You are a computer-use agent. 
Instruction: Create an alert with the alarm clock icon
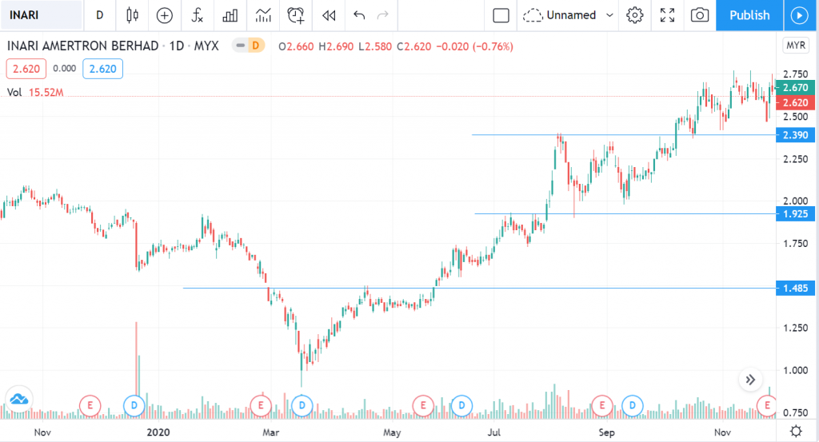(296, 15)
